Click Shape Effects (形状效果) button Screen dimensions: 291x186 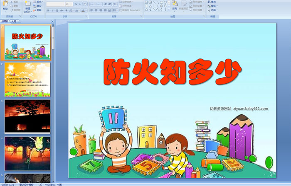(197, 10)
